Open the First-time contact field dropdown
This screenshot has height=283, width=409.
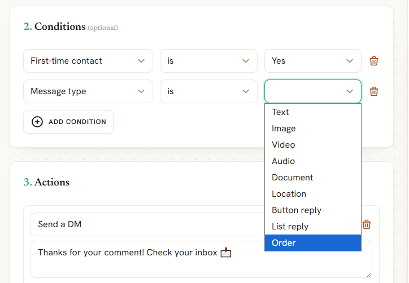click(88, 61)
